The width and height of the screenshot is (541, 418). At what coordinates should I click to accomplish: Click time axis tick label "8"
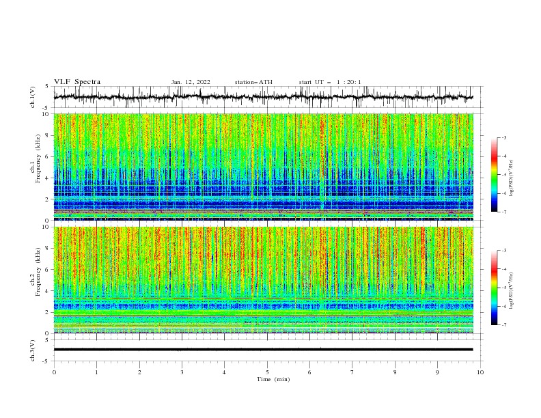pyautogui.click(x=395, y=372)
